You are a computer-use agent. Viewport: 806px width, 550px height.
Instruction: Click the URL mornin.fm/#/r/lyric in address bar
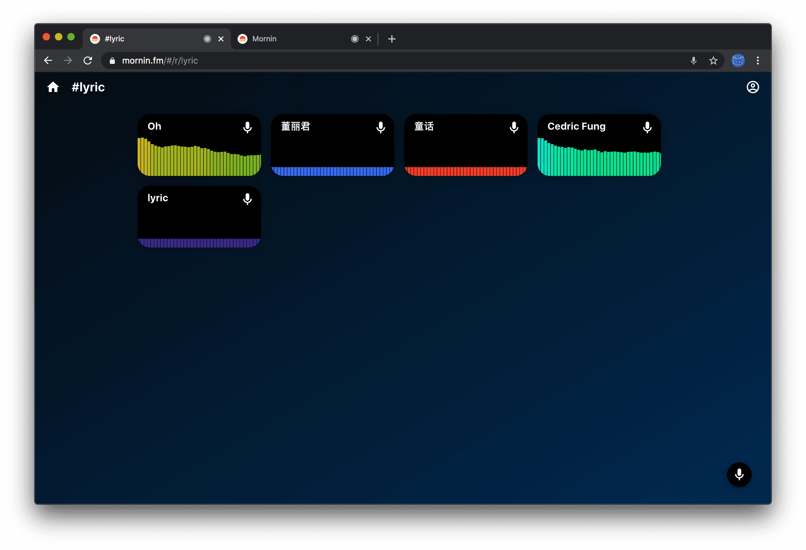click(x=160, y=61)
